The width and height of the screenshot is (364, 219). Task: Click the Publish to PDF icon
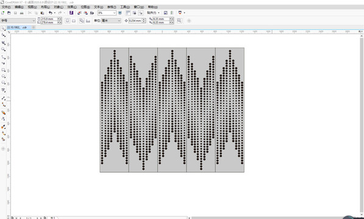[x=92, y=13]
